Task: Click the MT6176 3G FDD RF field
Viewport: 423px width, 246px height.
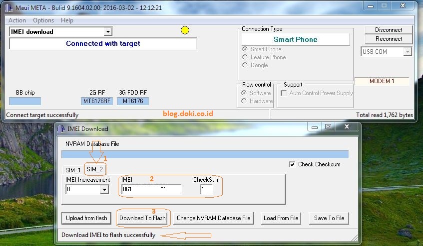Action: tap(133, 101)
